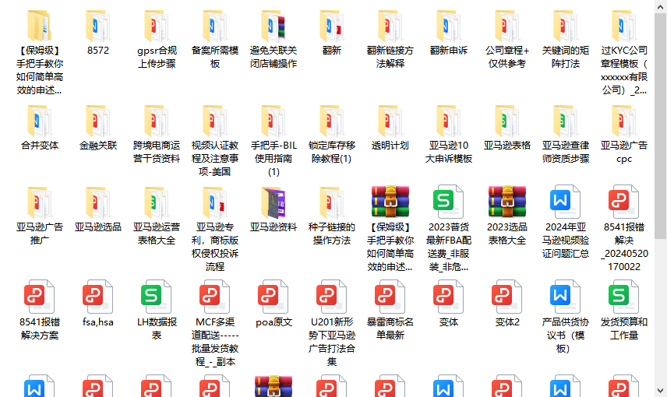Select the 亚马逊专利，商标版权侵权投诉流程 folder
Viewport: 667px width, 397px height.
coord(215,202)
